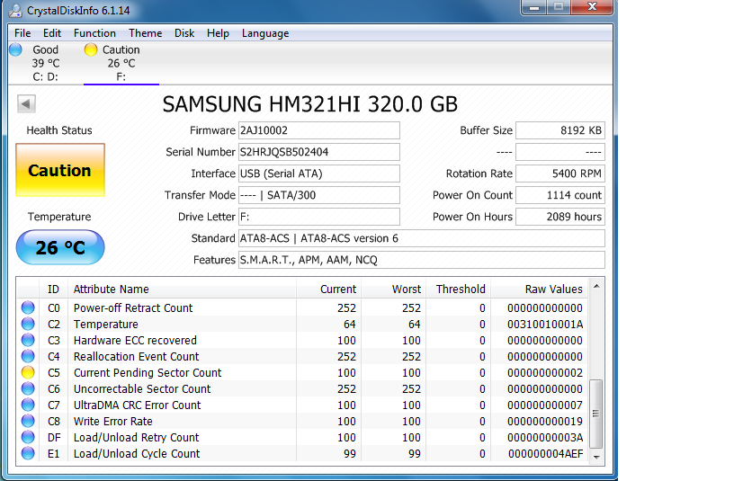
Task: Click blue status orb for Load/Unload Cycle Count
Action: (x=28, y=454)
